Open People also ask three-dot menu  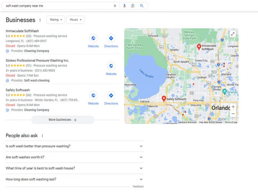coord(42,136)
